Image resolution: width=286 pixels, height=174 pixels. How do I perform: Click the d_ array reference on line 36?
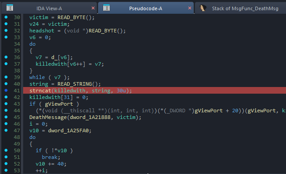tap(54, 57)
